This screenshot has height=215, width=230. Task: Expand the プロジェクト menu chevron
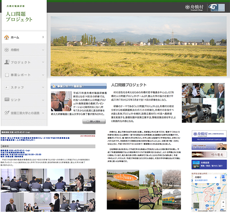[x=43, y=62]
